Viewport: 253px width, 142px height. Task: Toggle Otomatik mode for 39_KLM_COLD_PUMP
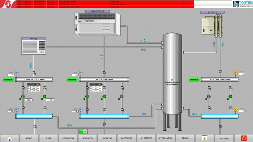[x=72, y=79]
